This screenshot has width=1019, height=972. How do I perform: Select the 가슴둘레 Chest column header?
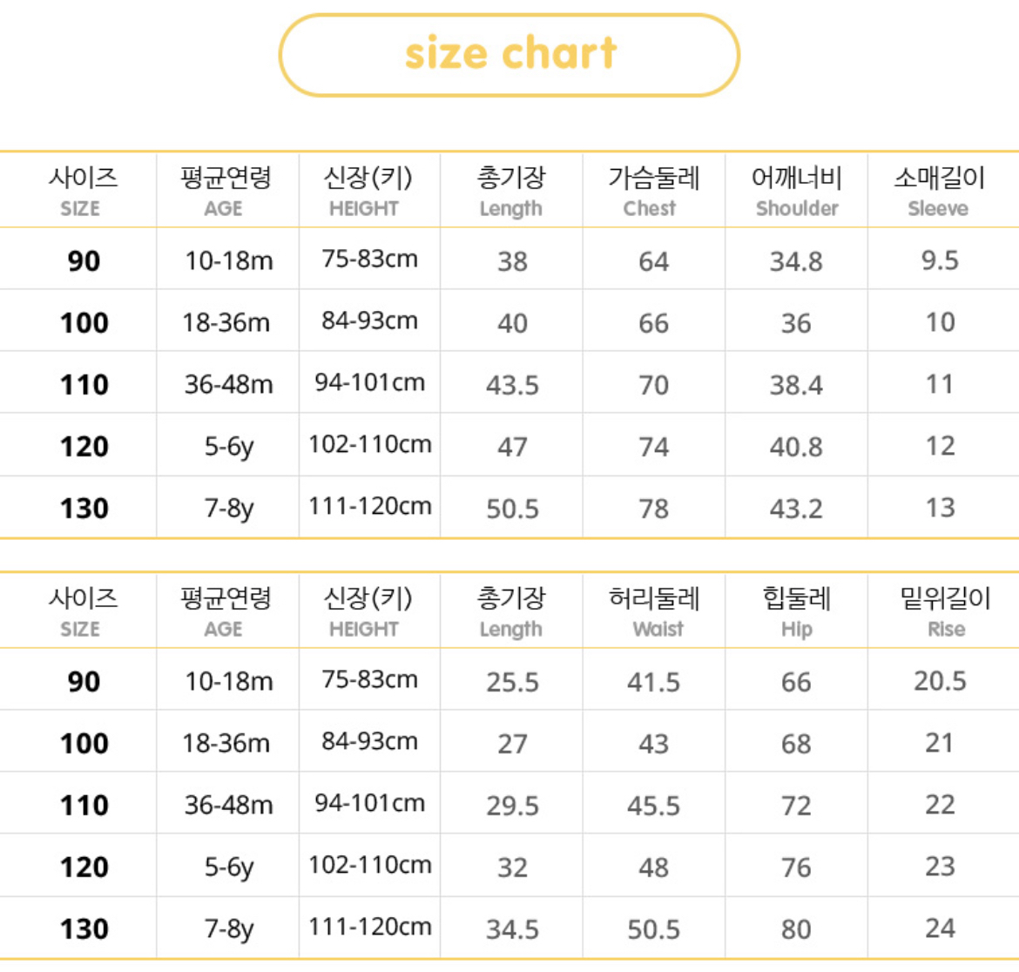(653, 191)
